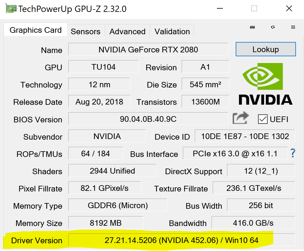
Task: Click the GPU field TU104
Action: tap(103, 67)
